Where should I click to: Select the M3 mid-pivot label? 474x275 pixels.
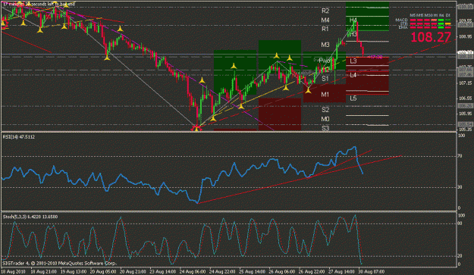(x=325, y=45)
